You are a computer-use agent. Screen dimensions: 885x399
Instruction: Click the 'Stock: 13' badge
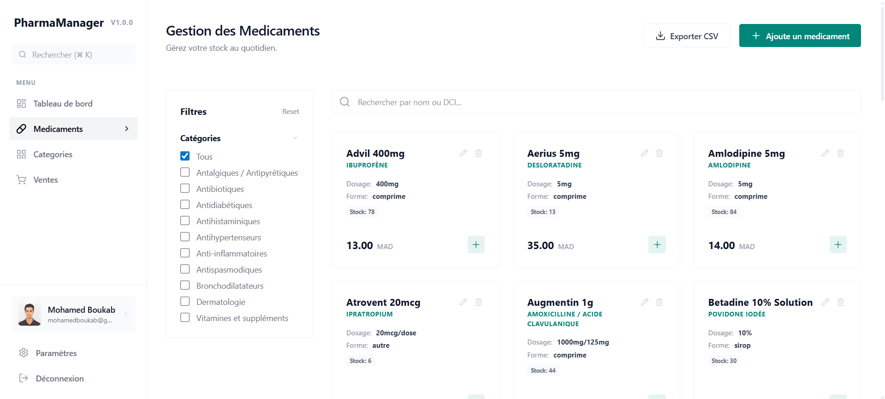(x=543, y=212)
